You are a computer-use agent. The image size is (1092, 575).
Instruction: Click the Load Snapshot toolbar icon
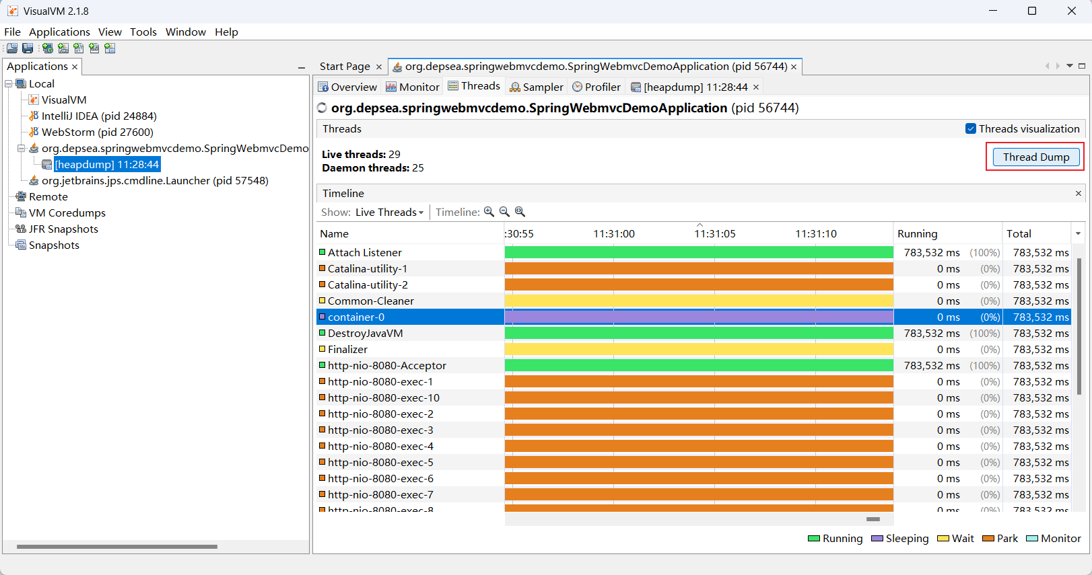[x=12, y=48]
